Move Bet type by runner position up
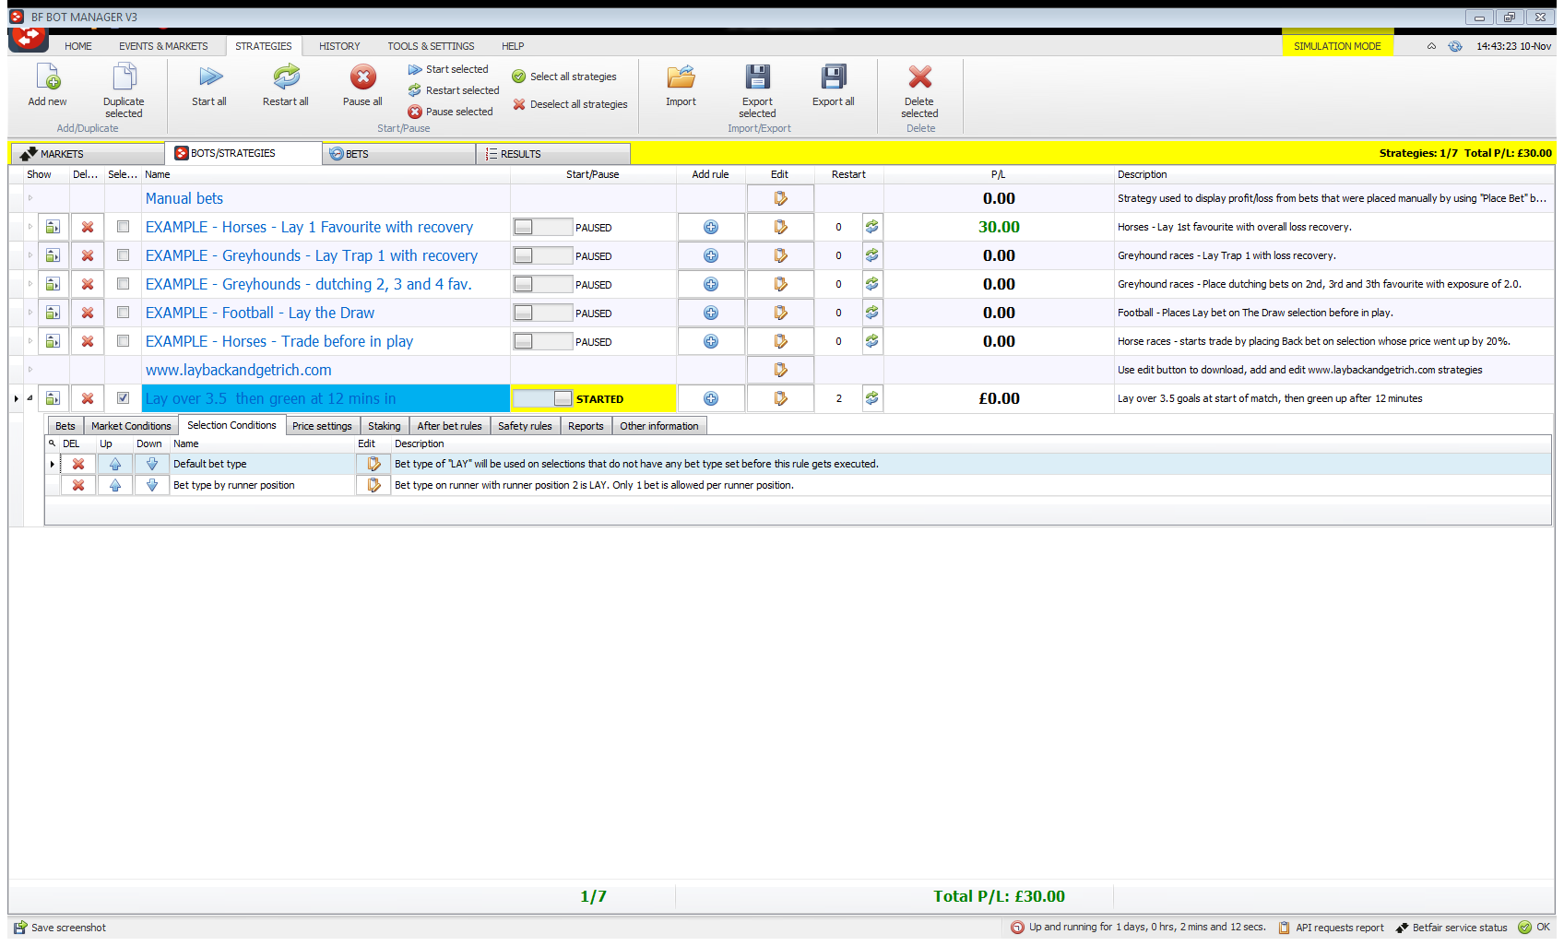1564x946 pixels. (x=115, y=485)
